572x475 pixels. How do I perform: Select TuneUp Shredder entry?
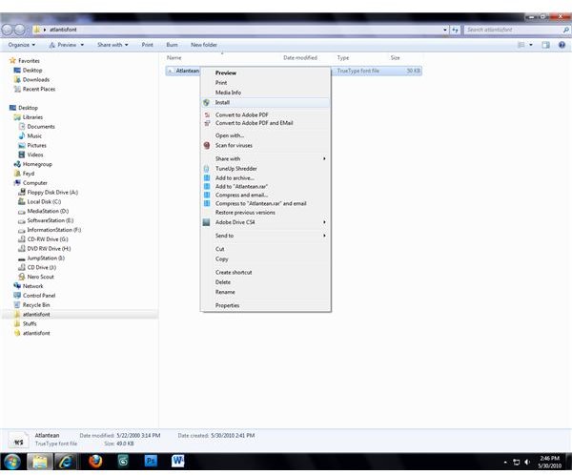[x=265, y=169]
